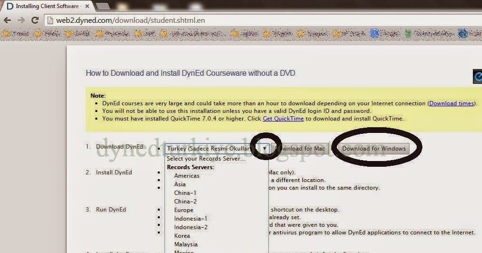482x253 pixels.
Task: Click the 'Download DynEd' step label
Action: coord(120,147)
